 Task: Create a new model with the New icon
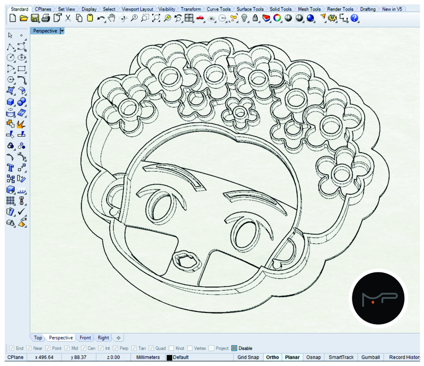coord(12,17)
